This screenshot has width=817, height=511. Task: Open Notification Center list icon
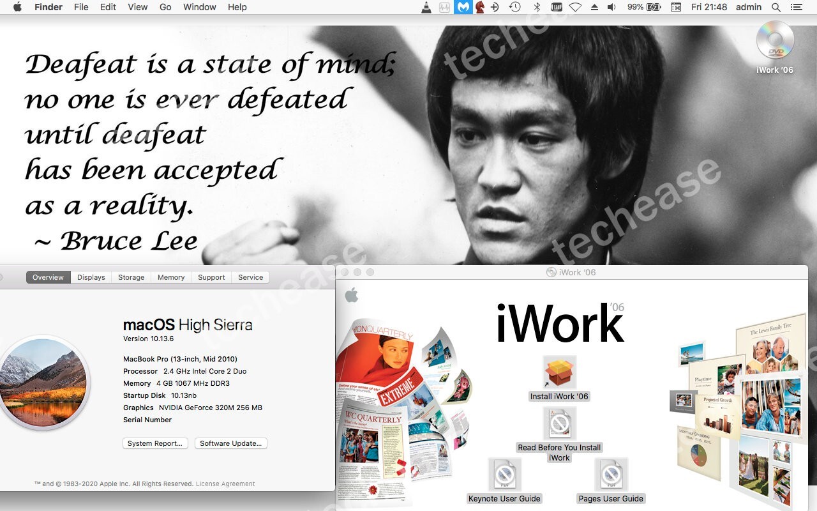tap(796, 7)
